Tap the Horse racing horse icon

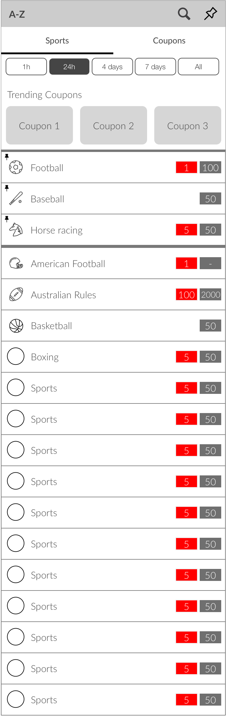point(16,230)
